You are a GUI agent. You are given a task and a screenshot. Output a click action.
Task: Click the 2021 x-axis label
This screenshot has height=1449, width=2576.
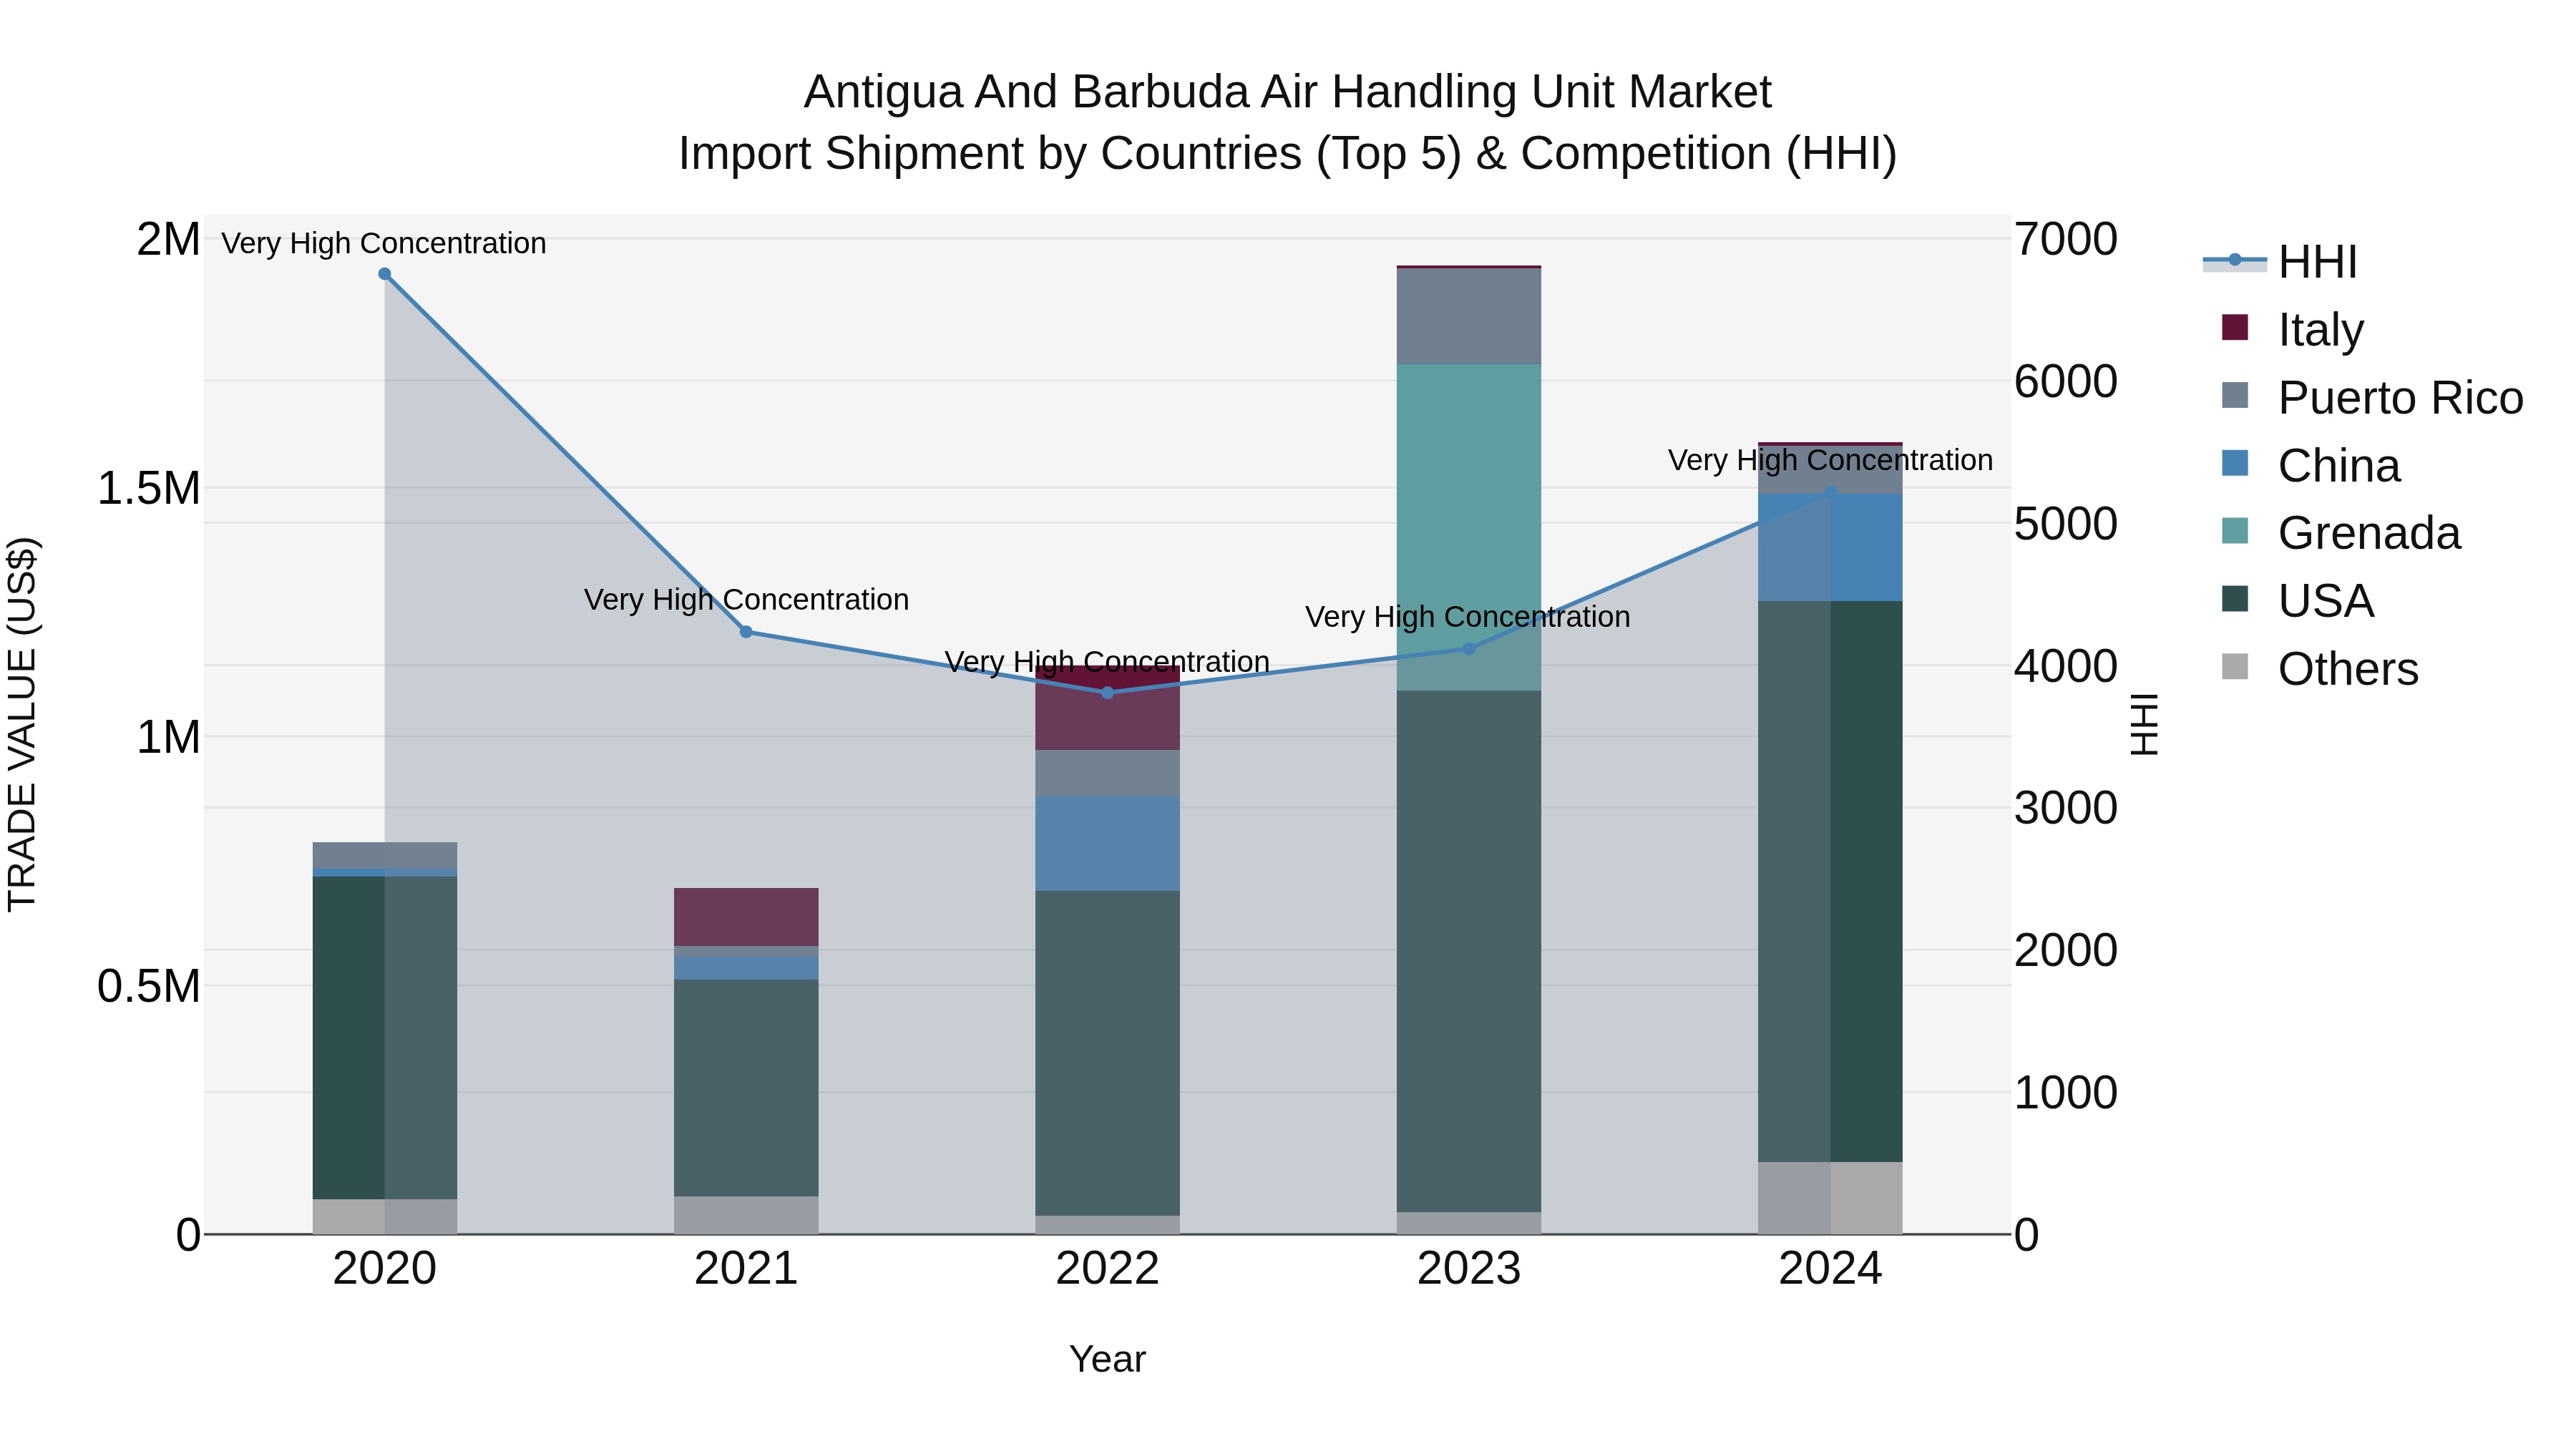[746, 1269]
